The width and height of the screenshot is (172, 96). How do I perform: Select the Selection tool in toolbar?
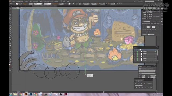point(10,8)
